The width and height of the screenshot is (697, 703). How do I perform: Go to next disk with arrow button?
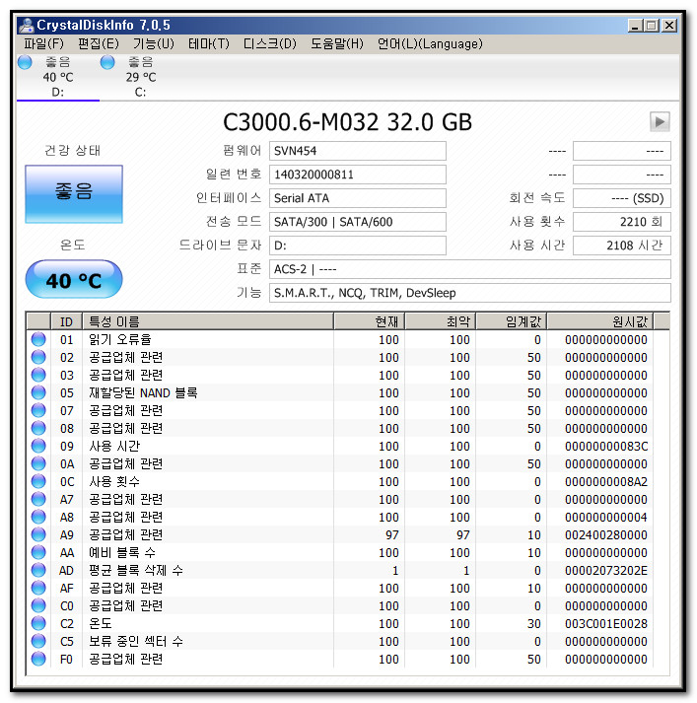pyautogui.click(x=660, y=121)
